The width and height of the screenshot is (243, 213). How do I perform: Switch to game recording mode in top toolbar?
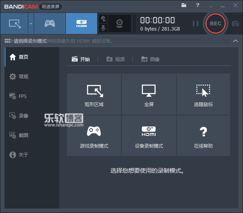pyautogui.click(x=50, y=23)
